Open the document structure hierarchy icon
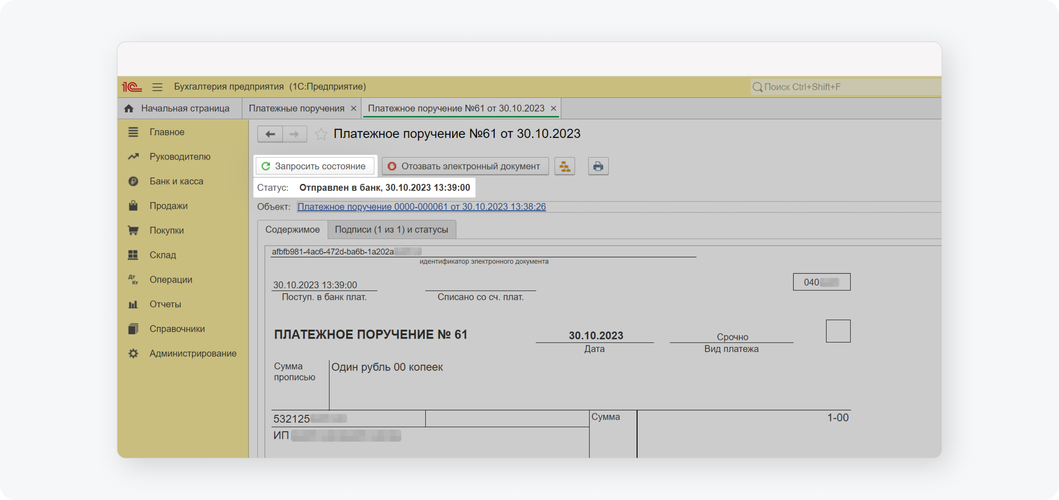Viewport: 1059px width, 500px height. point(565,166)
